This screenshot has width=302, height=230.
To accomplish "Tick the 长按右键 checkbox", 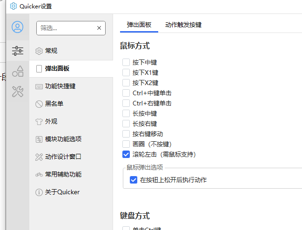I will click(x=126, y=124).
